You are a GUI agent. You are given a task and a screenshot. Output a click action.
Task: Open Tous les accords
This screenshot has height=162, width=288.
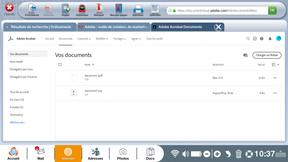tap(19, 92)
